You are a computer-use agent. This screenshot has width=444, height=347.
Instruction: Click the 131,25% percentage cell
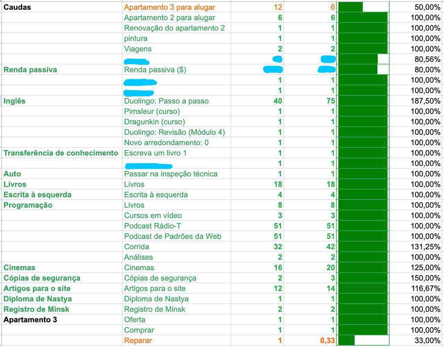(416, 247)
